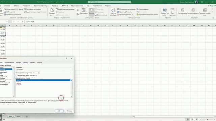Click OK in Format Cells dialog
The height and width of the screenshot is (121, 216).
click(x=59, y=111)
